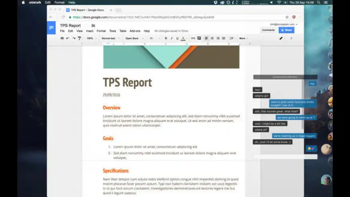Click the blue Share button

[x=286, y=30]
